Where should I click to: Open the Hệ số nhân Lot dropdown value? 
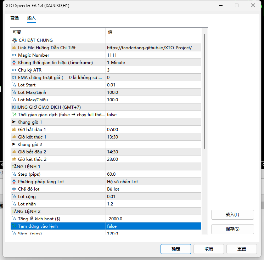[153, 182]
